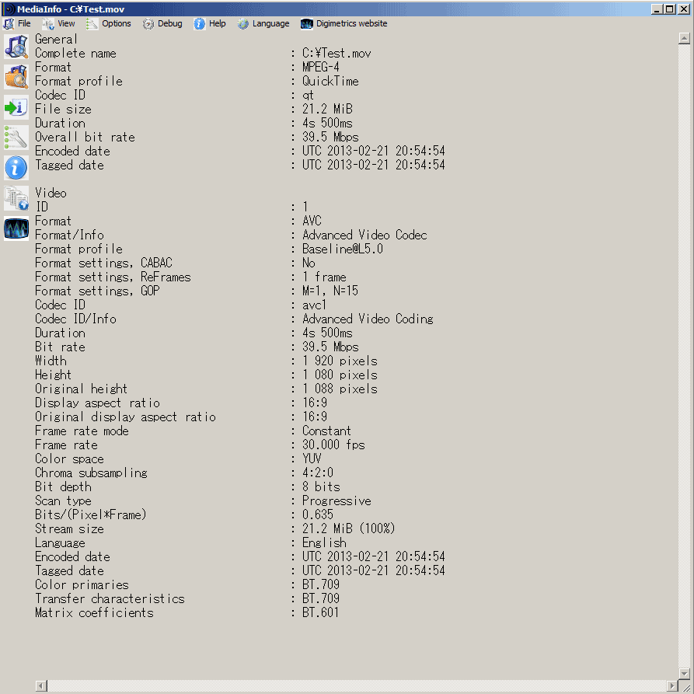Open Preferences via the wrench sidebar icon
Screen dimensions: 694x694
click(16, 137)
